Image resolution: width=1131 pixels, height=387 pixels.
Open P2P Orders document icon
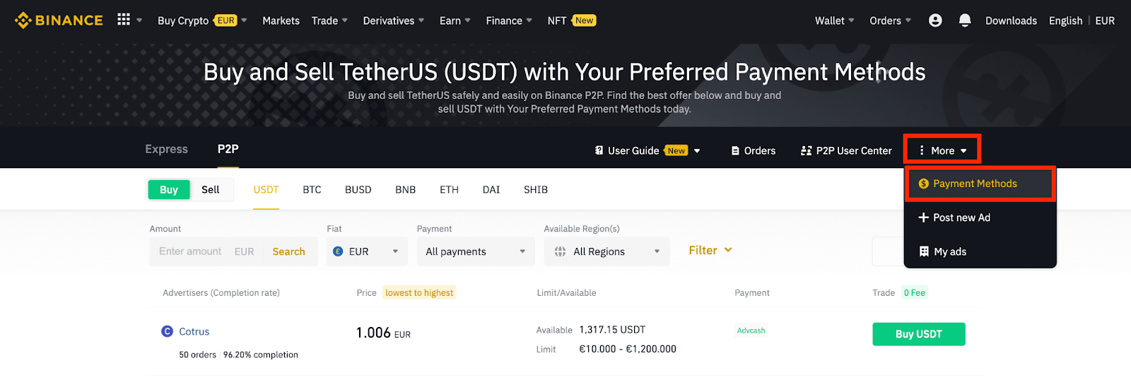pos(735,150)
